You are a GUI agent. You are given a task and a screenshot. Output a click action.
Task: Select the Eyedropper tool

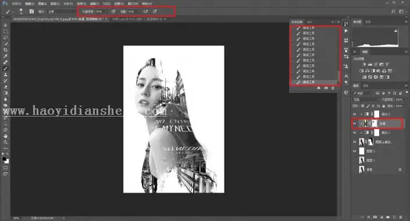(5, 56)
